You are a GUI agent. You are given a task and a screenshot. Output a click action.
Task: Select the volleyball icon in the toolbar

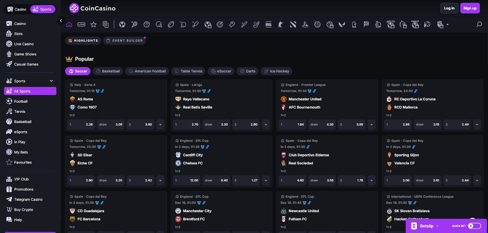point(318,24)
